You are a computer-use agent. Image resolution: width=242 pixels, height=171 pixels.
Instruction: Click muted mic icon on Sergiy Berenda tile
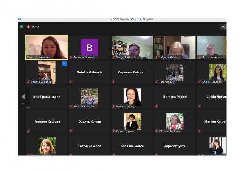pos(114,57)
